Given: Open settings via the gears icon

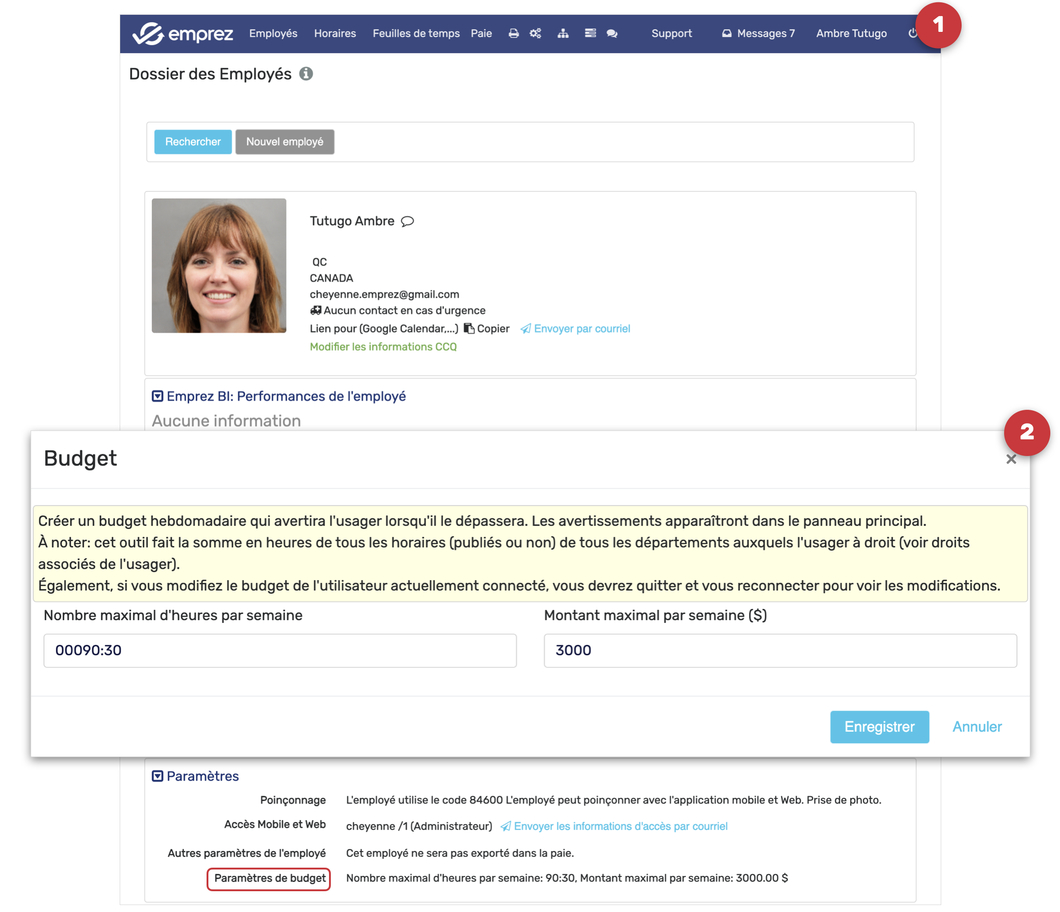Looking at the screenshot, I should pyautogui.click(x=535, y=34).
